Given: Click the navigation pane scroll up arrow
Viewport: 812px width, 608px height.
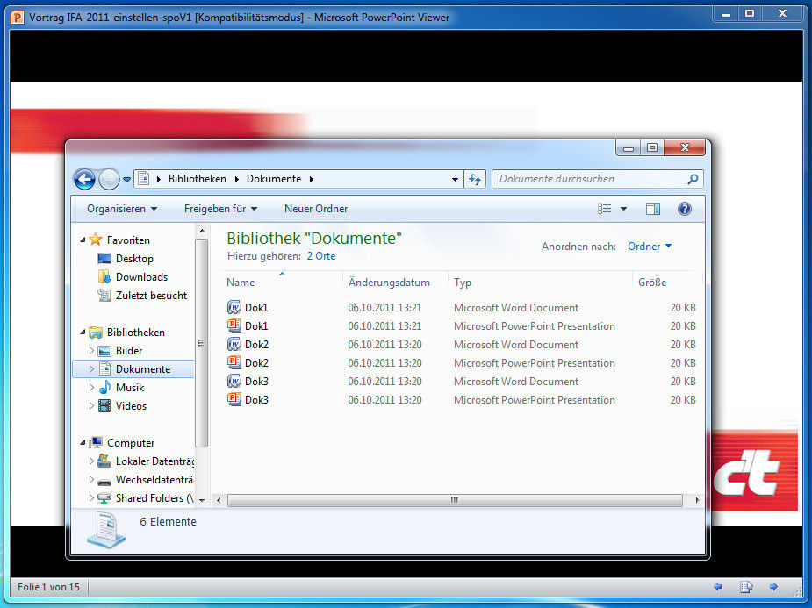Looking at the screenshot, I should (202, 231).
